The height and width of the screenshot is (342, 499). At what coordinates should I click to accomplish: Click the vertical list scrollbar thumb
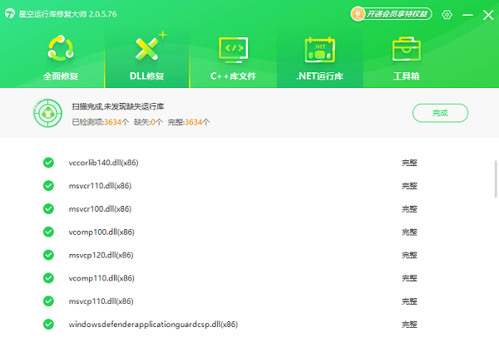pyautogui.click(x=496, y=179)
